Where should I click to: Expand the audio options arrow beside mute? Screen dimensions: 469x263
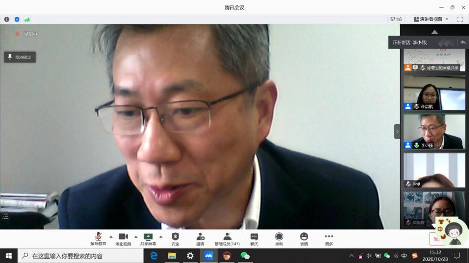coord(111,237)
